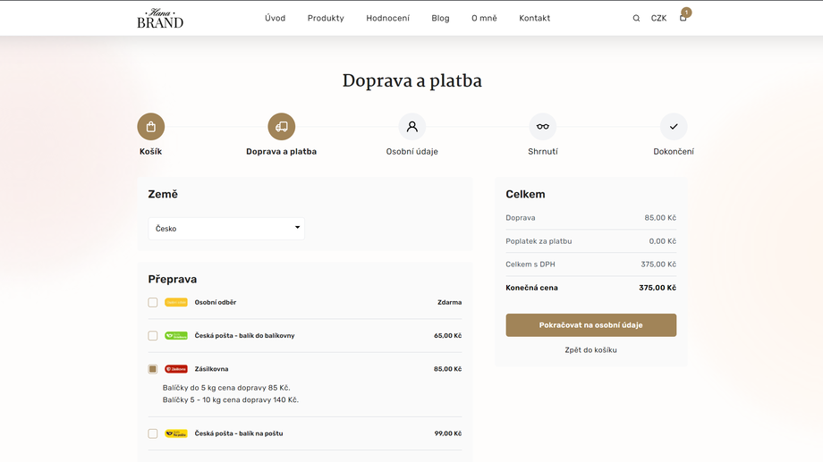Click Pokračovat na osobní údaje button
823x462 pixels.
pos(590,325)
